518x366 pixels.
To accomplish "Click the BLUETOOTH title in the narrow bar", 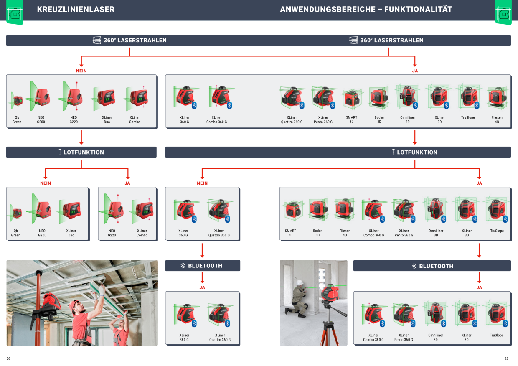I will pyautogui.click(x=205, y=266).
